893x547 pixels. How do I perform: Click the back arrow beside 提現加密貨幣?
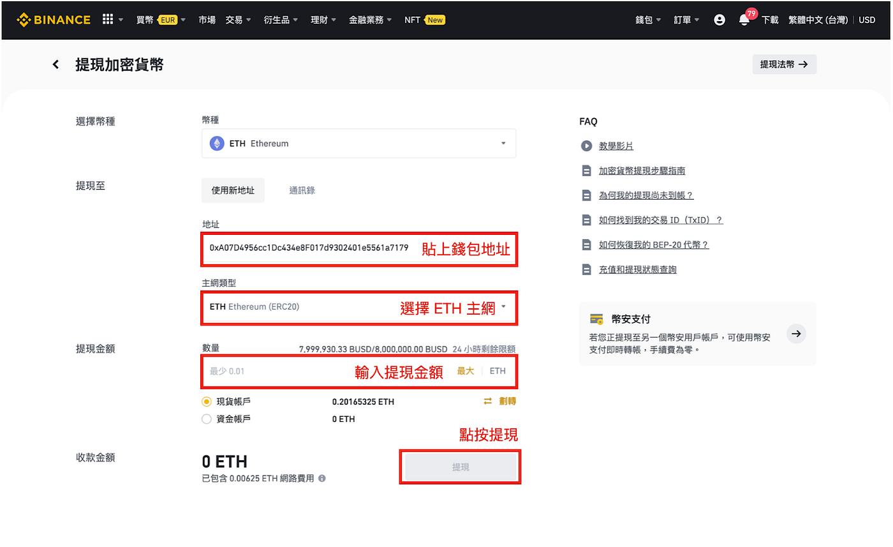pyautogui.click(x=55, y=64)
